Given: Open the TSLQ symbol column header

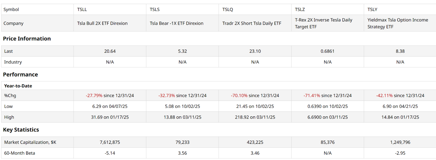Looking at the screenshot, I should point(228,9).
